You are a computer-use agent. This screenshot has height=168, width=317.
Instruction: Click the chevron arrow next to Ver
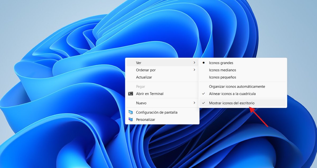pos(194,63)
